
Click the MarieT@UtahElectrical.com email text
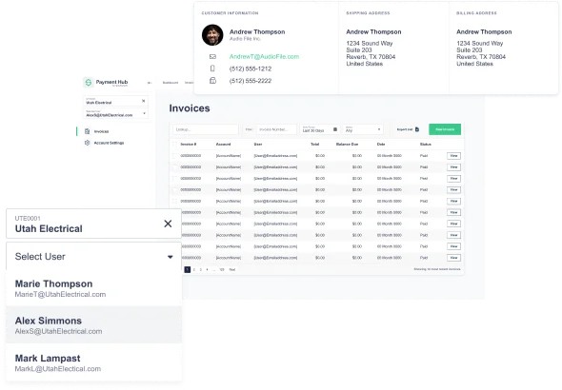click(60, 295)
